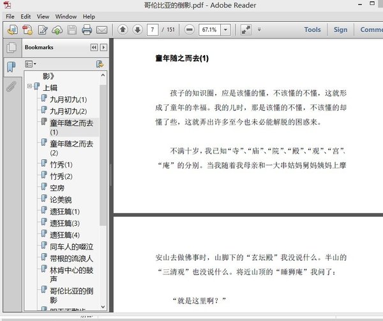Screen dimensions: 383x321
Task: Click the Email envelope icon
Action: (x=101, y=29)
